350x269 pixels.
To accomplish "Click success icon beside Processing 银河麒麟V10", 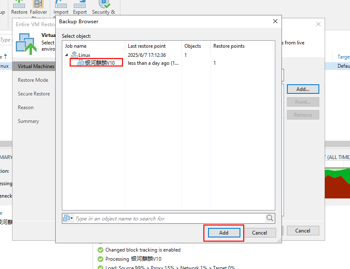I will click(100, 259).
